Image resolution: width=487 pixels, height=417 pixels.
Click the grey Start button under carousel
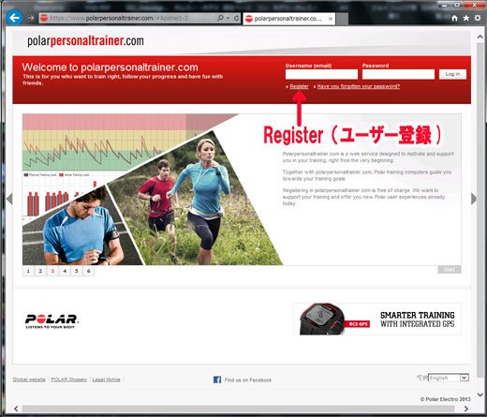450,269
